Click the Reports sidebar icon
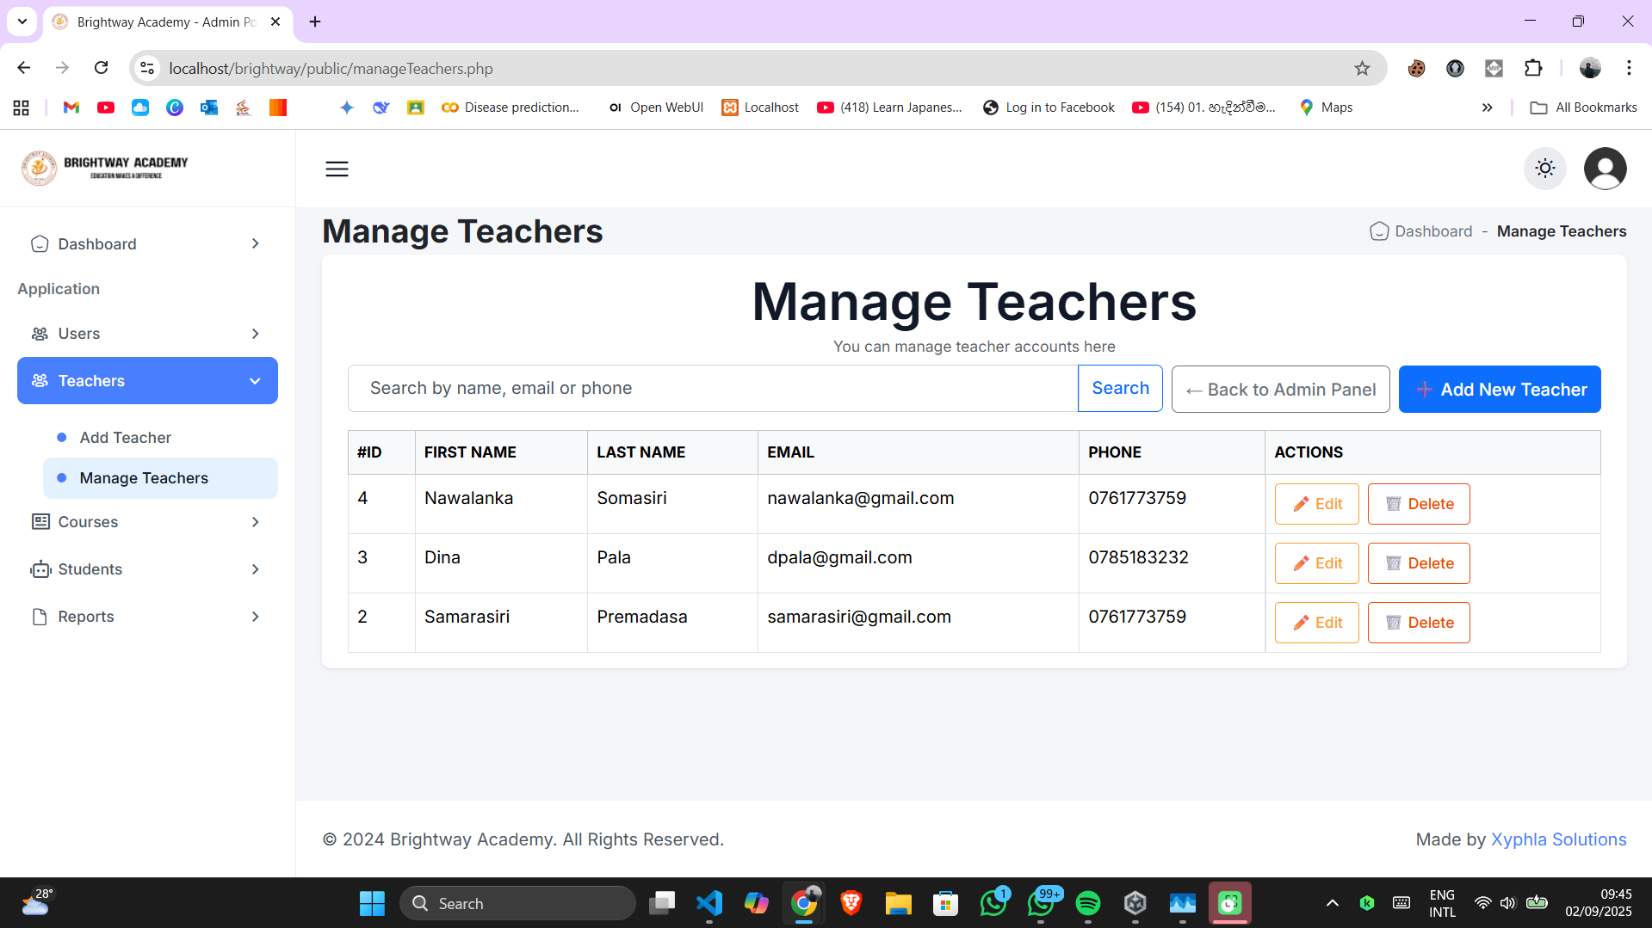1652x928 pixels. 39,616
